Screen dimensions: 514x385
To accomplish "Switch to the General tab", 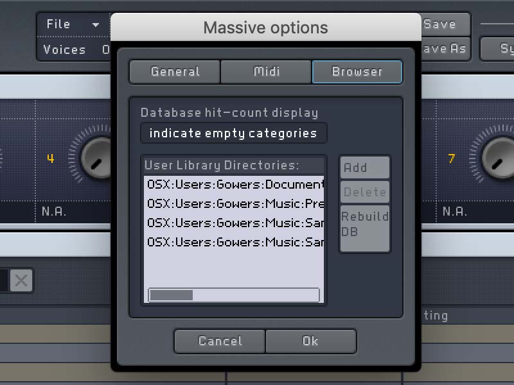I will coord(175,72).
